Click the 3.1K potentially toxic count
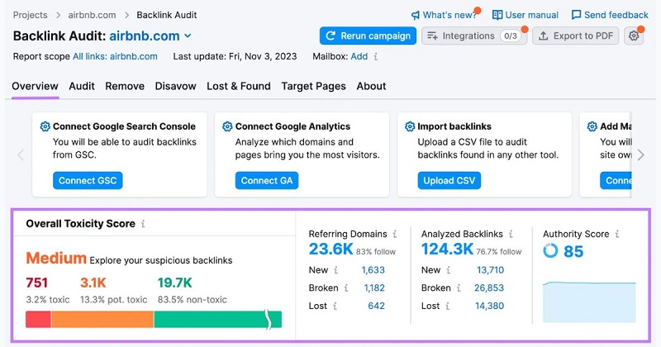Screen dimensions: 661x347 pyautogui.click(x=93, y=283)
